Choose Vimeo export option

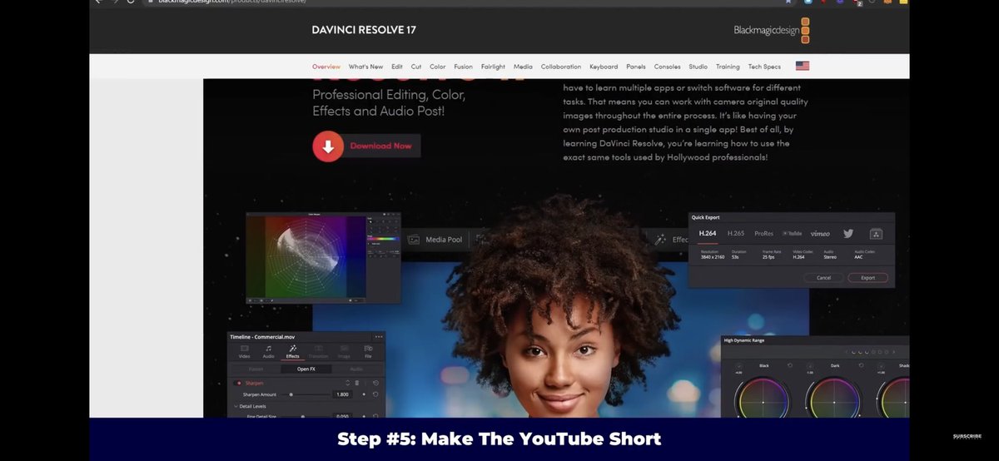pos(820,234)
